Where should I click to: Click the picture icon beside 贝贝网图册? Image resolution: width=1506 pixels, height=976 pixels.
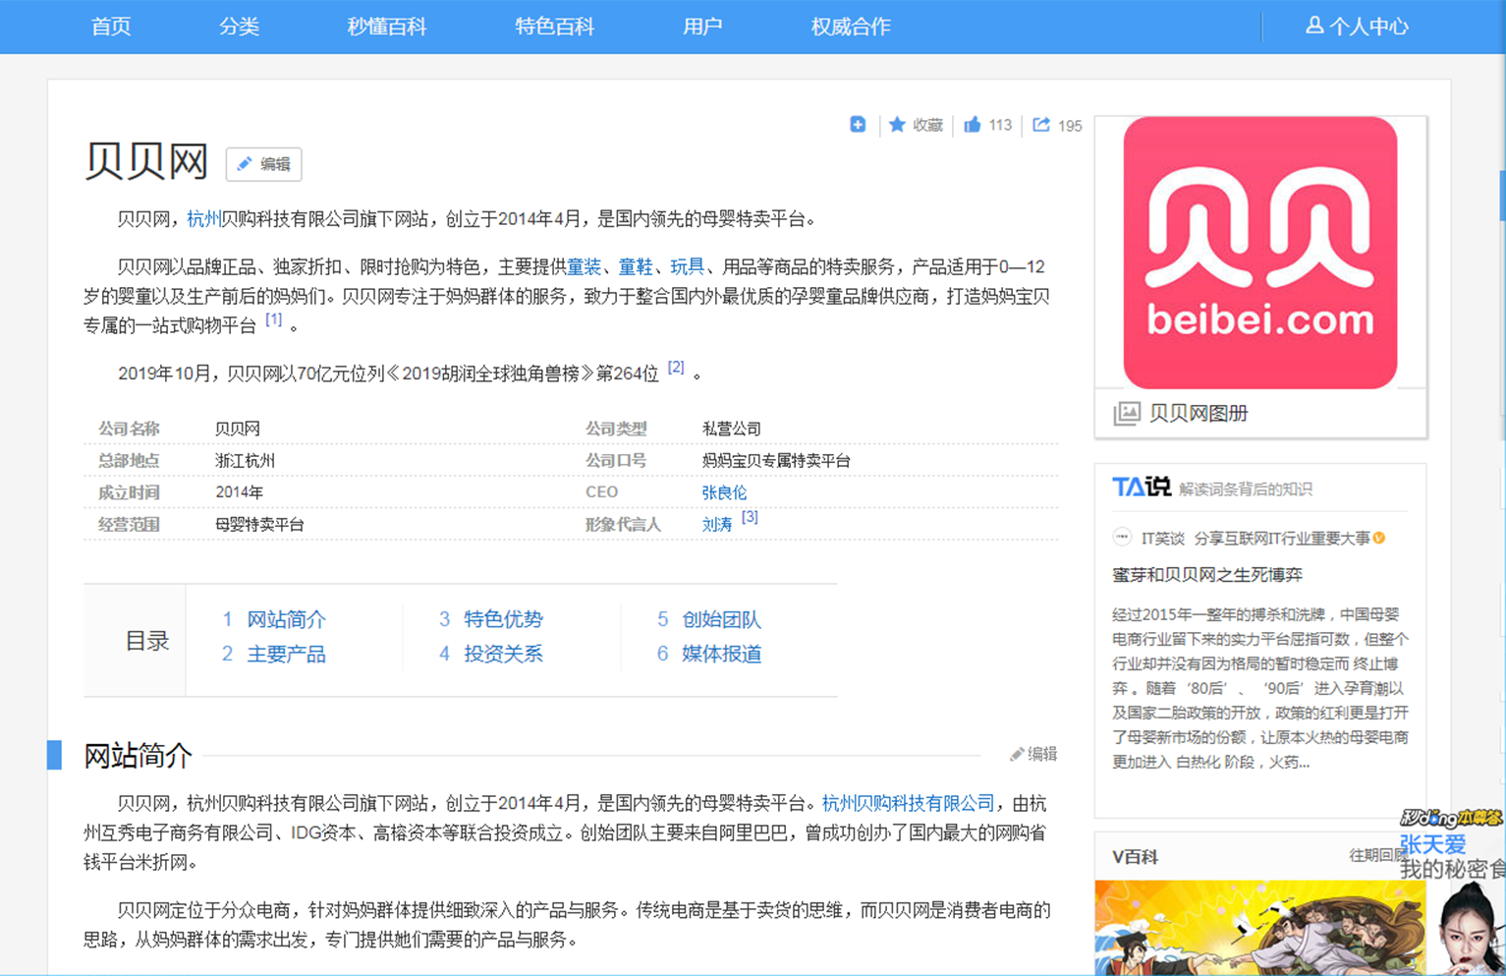tap(1127, 414)
